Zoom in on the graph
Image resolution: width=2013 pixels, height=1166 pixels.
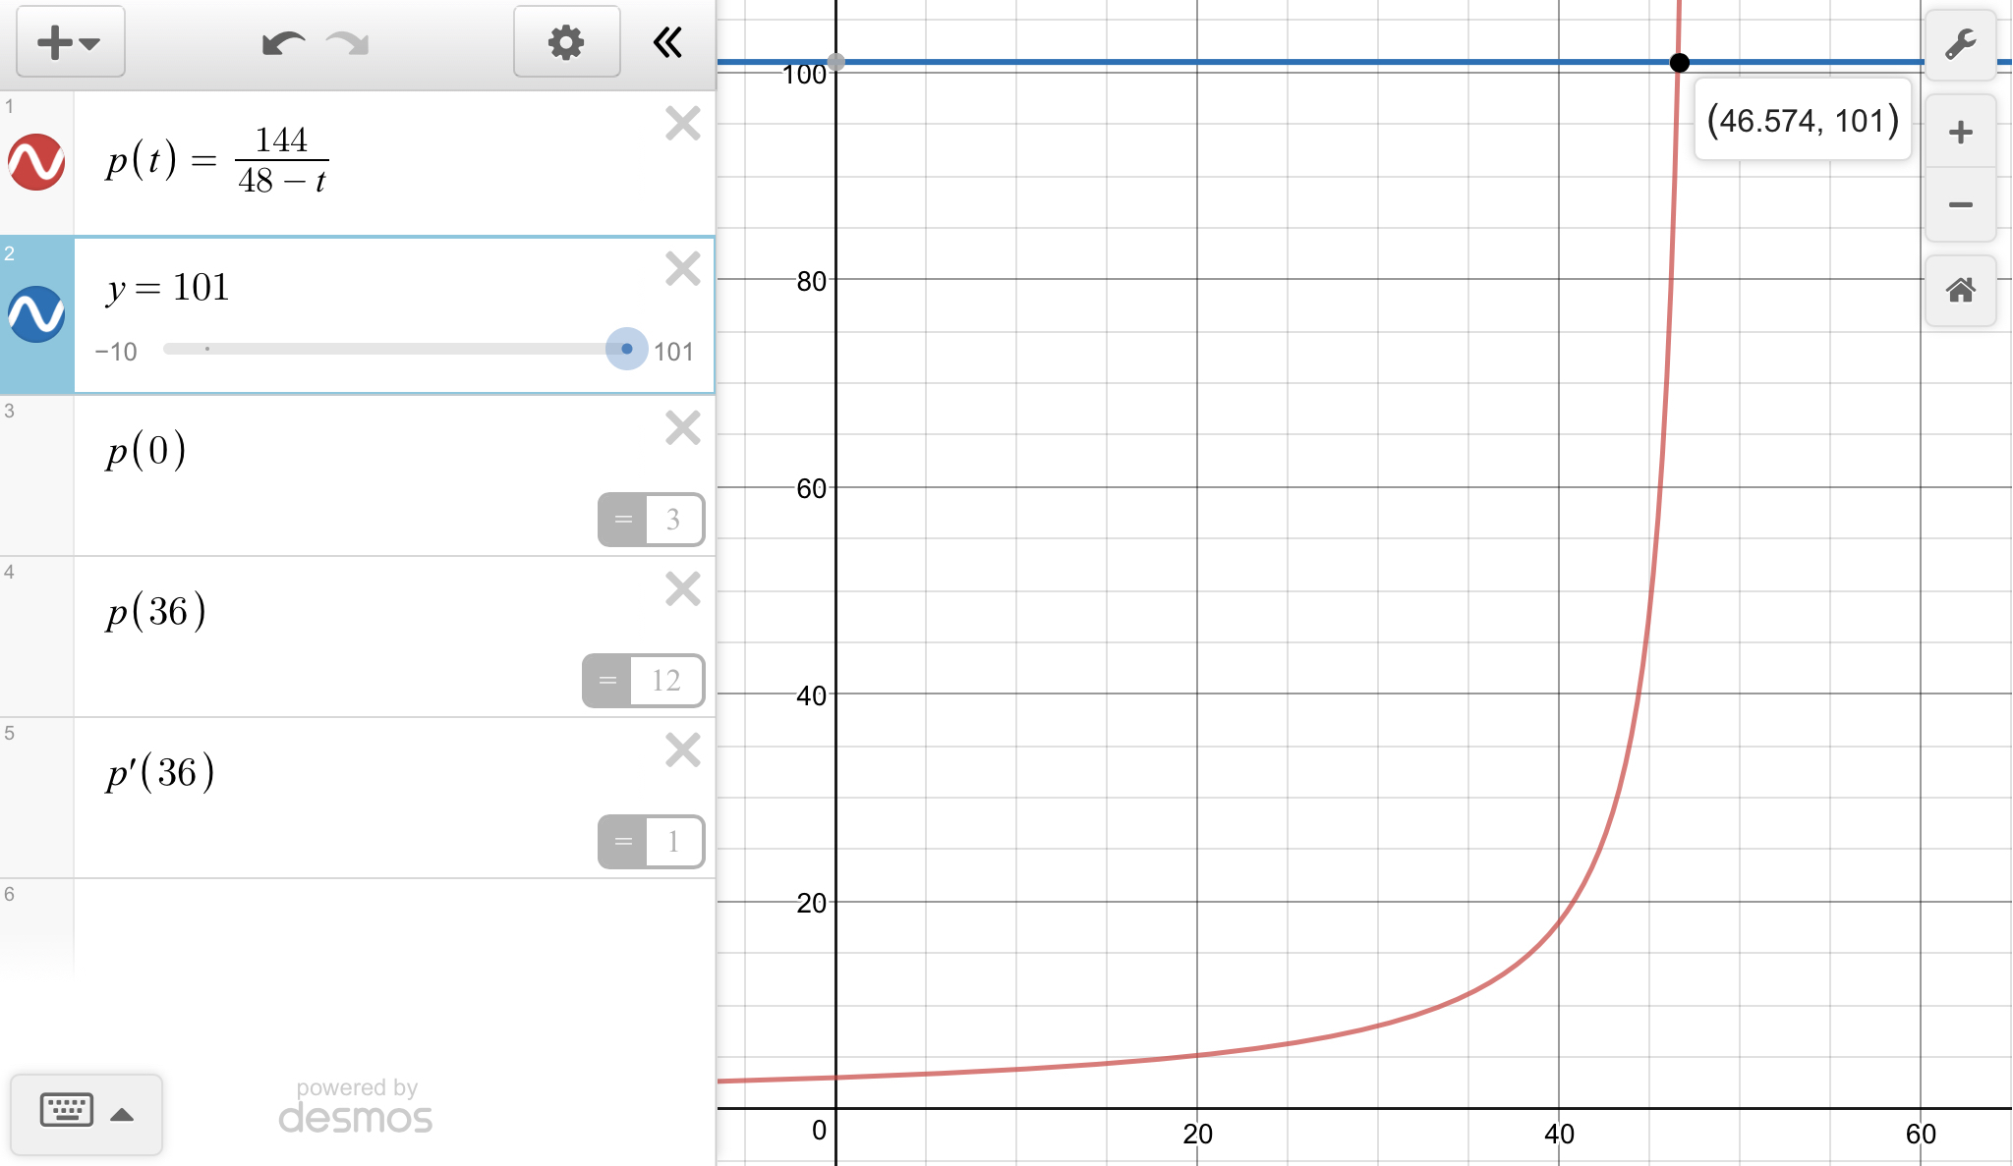tap(1960, 133)
